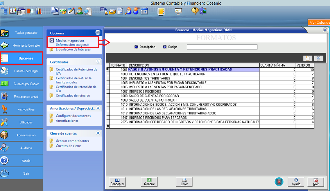Click the format search text field
This screenshot has height=191, width=330.
(222, 47)
